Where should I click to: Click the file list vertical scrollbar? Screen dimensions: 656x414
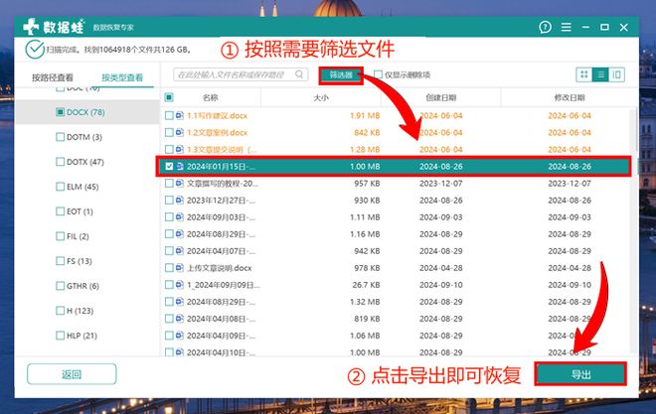click(636, 129)
